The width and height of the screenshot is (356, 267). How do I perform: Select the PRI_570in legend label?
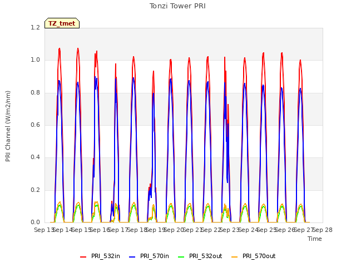155,256
